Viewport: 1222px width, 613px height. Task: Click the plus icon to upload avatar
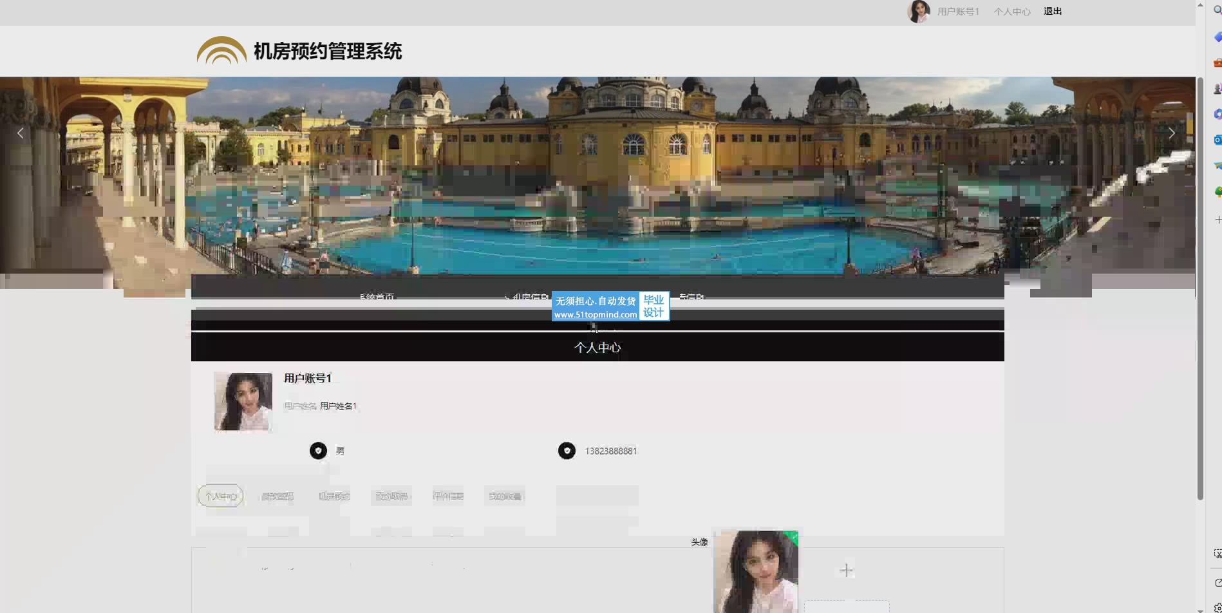(846, 571)
